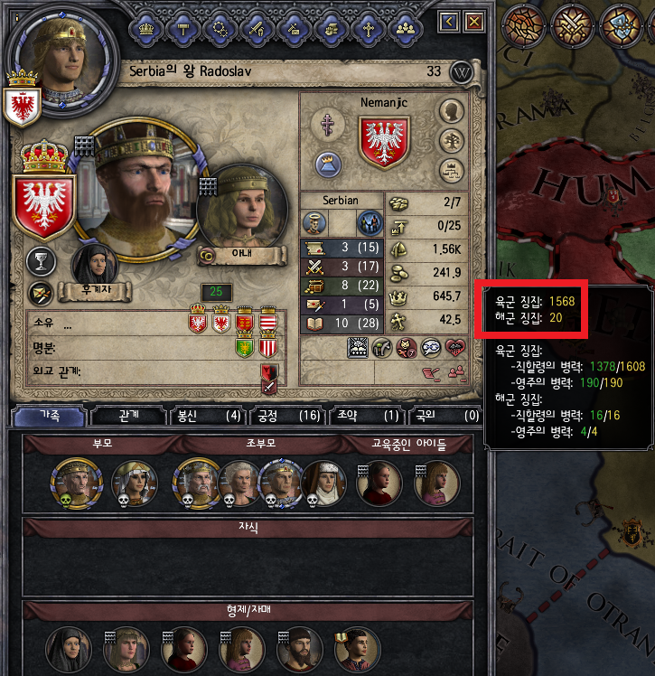Click the Wikipedia W button next to age
Viewport: 655px width, 676px height.
pyautogui.click(x=461, y=73)
